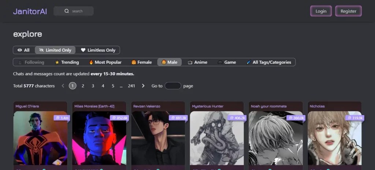Click the magnifier icon in search box
Viewport: 375px width, 170px height.
(x=67, y=11)
